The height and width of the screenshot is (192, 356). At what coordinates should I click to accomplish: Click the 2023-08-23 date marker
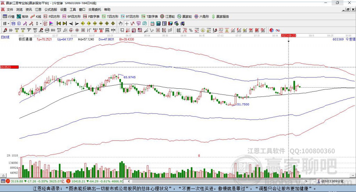pyautogui.click(x=288, y=36)
